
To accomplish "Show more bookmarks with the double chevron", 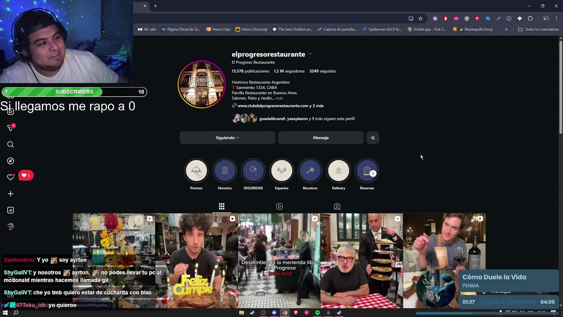I will [x=506, y=29].
